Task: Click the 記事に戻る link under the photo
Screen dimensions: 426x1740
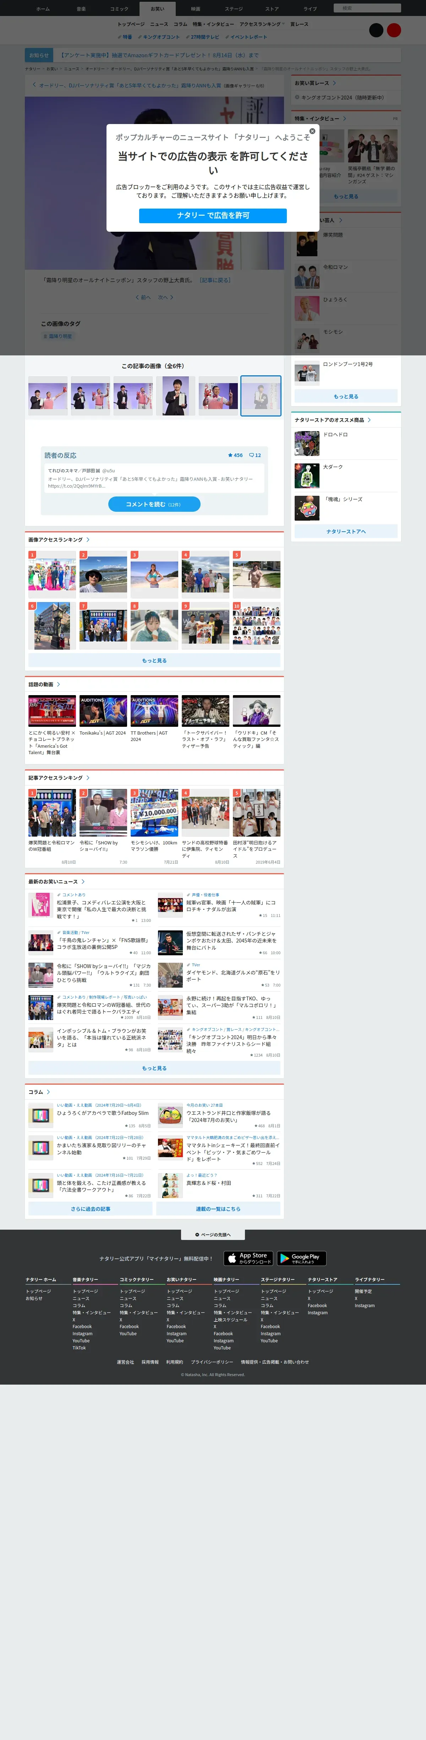Action: click(x=215, y=280)
